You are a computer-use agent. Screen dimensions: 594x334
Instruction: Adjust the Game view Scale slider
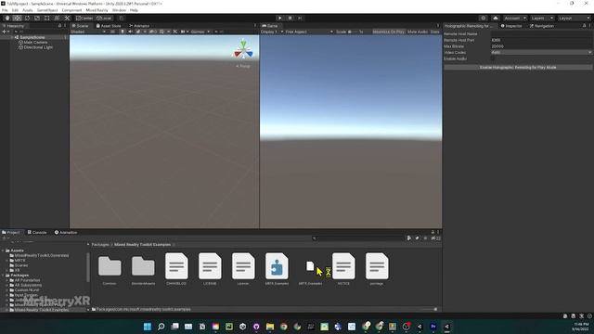point(354,32)
